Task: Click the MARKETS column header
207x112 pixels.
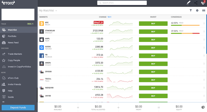Action: [x=43, y=17]
